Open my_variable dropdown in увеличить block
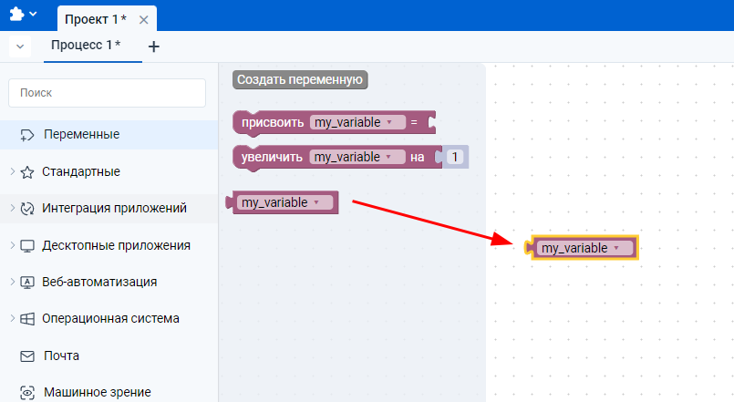Viewport: 734px width, 402px height. pos(357,157)
